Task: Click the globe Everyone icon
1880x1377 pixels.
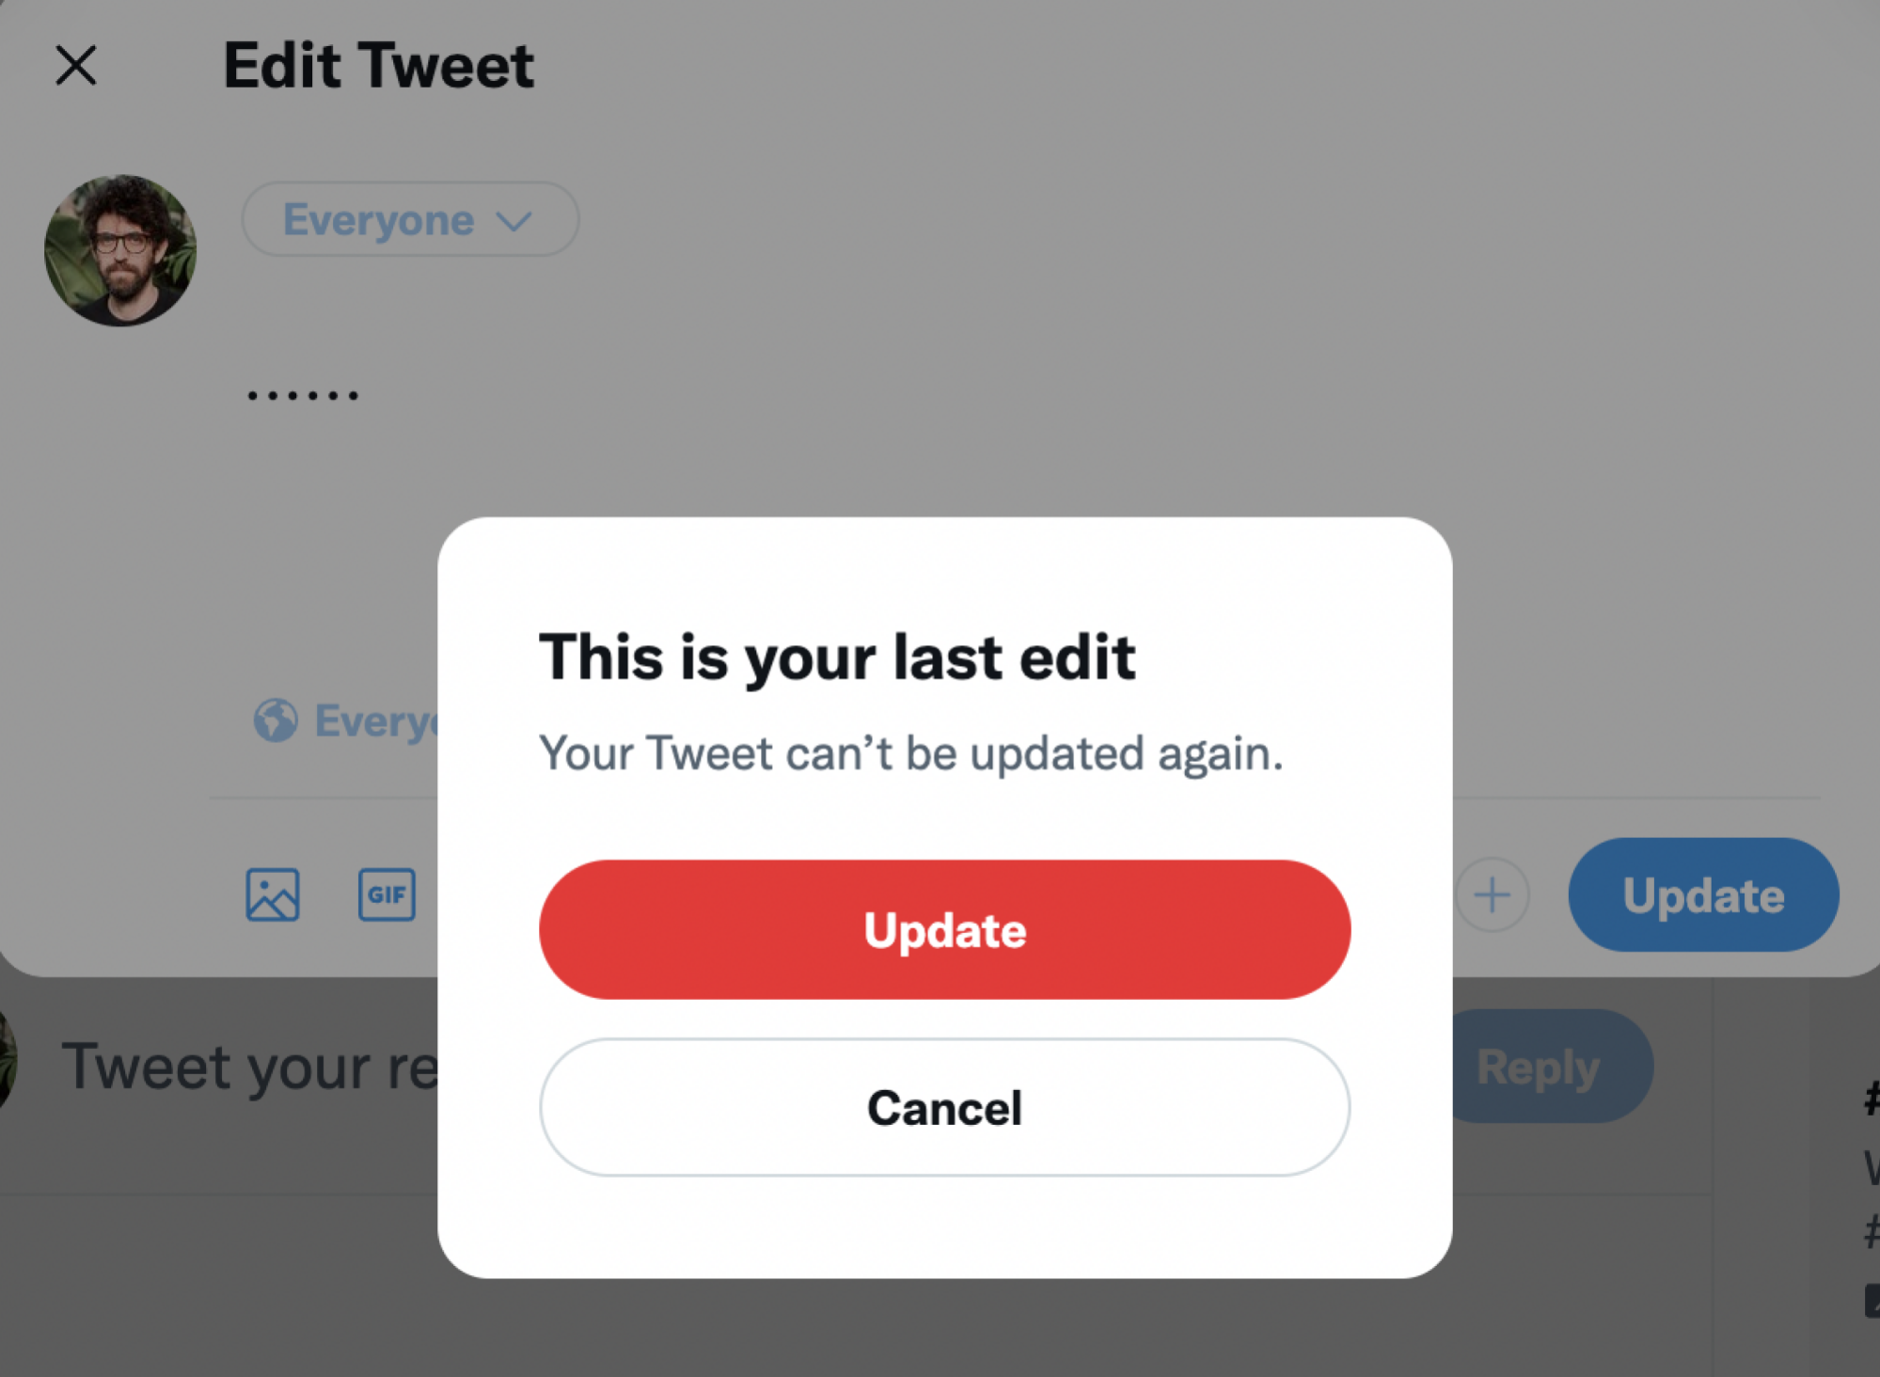Action: click(277, 720)
